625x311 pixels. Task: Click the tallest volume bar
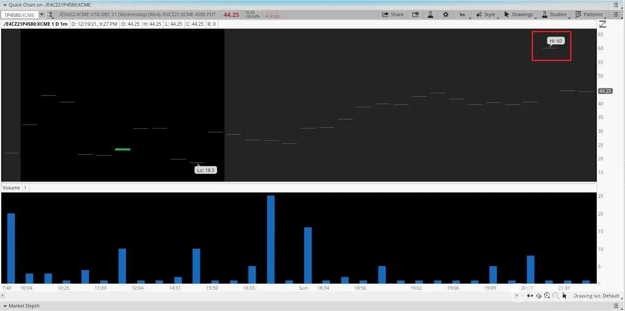(x=271, y=240)
